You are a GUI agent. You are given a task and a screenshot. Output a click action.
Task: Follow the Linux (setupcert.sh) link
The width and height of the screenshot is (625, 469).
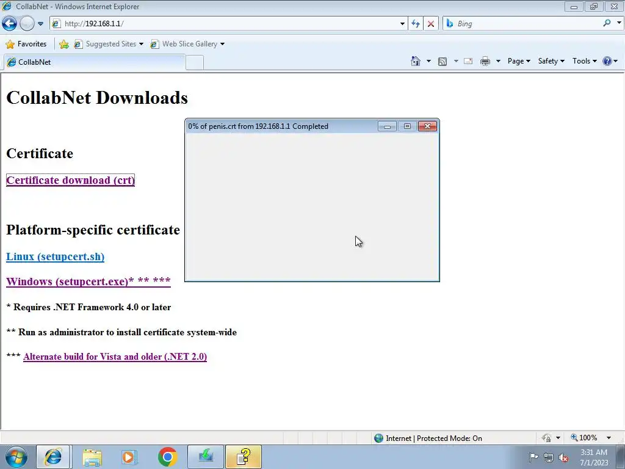tap(56, 256)
